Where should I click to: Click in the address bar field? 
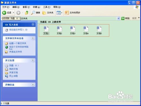pyautogui.click(x=69, y=18)
